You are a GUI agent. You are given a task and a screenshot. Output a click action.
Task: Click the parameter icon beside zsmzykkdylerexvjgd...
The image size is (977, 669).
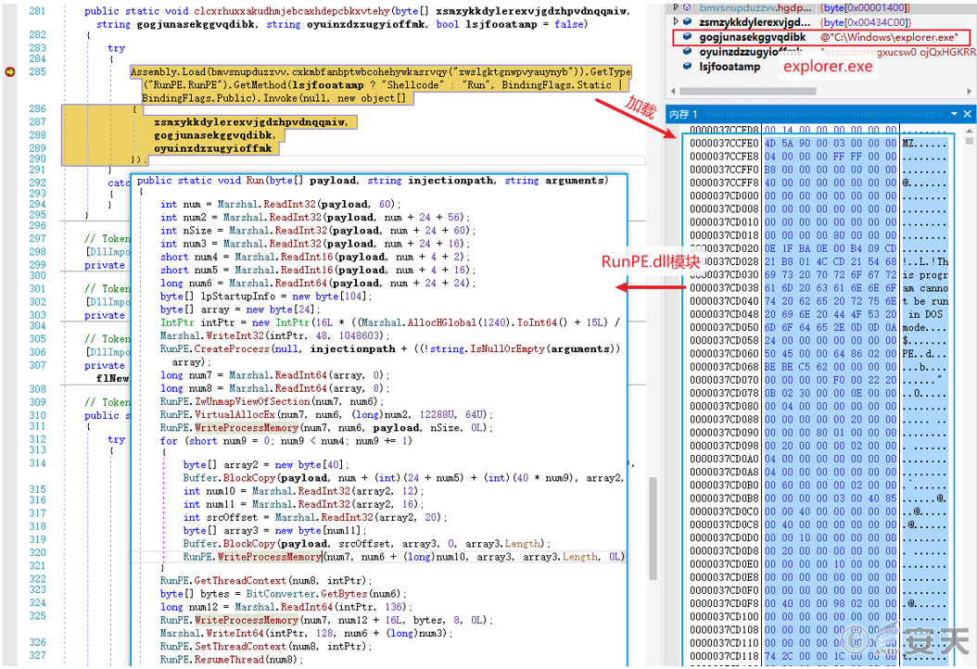point(687,22)
